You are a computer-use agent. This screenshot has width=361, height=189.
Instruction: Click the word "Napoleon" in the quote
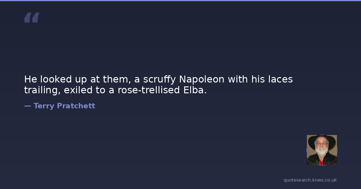click(202, 79)
